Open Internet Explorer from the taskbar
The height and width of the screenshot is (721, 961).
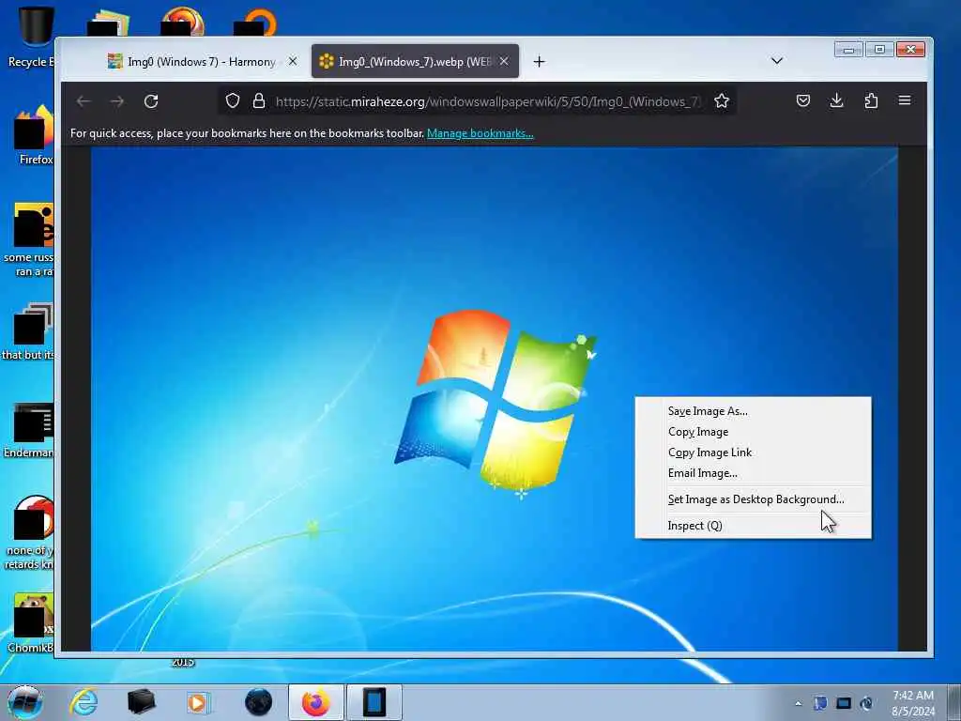tap(84, 702)
